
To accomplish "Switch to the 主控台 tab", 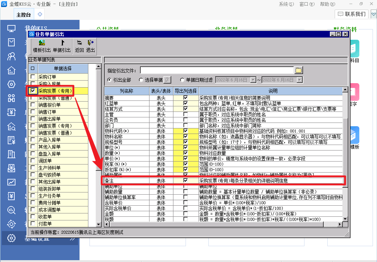I will point(24,15).
